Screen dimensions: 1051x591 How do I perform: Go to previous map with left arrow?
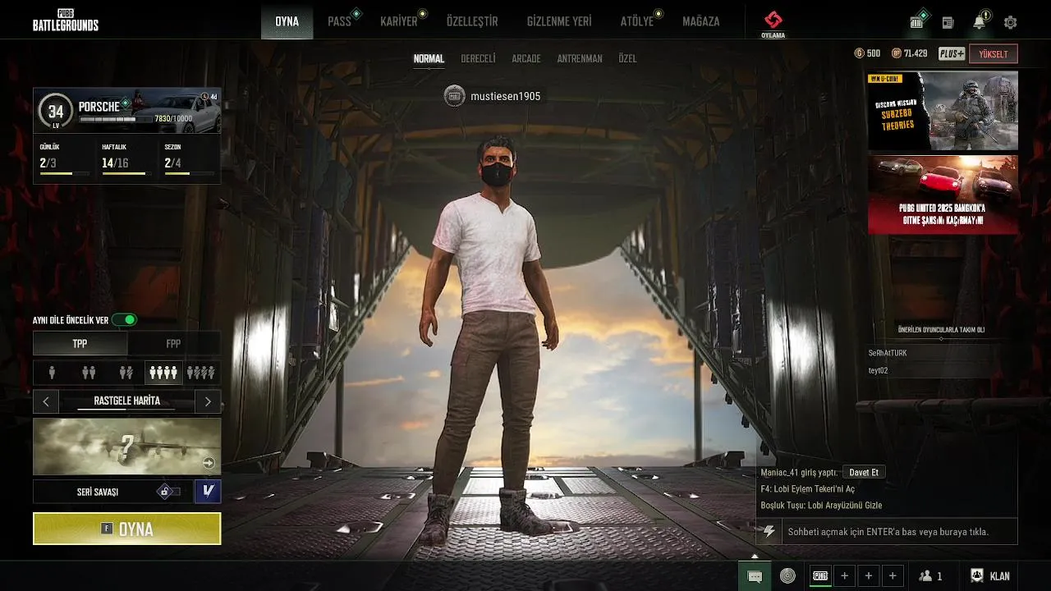pyautogui.click(x=46, y=401)
